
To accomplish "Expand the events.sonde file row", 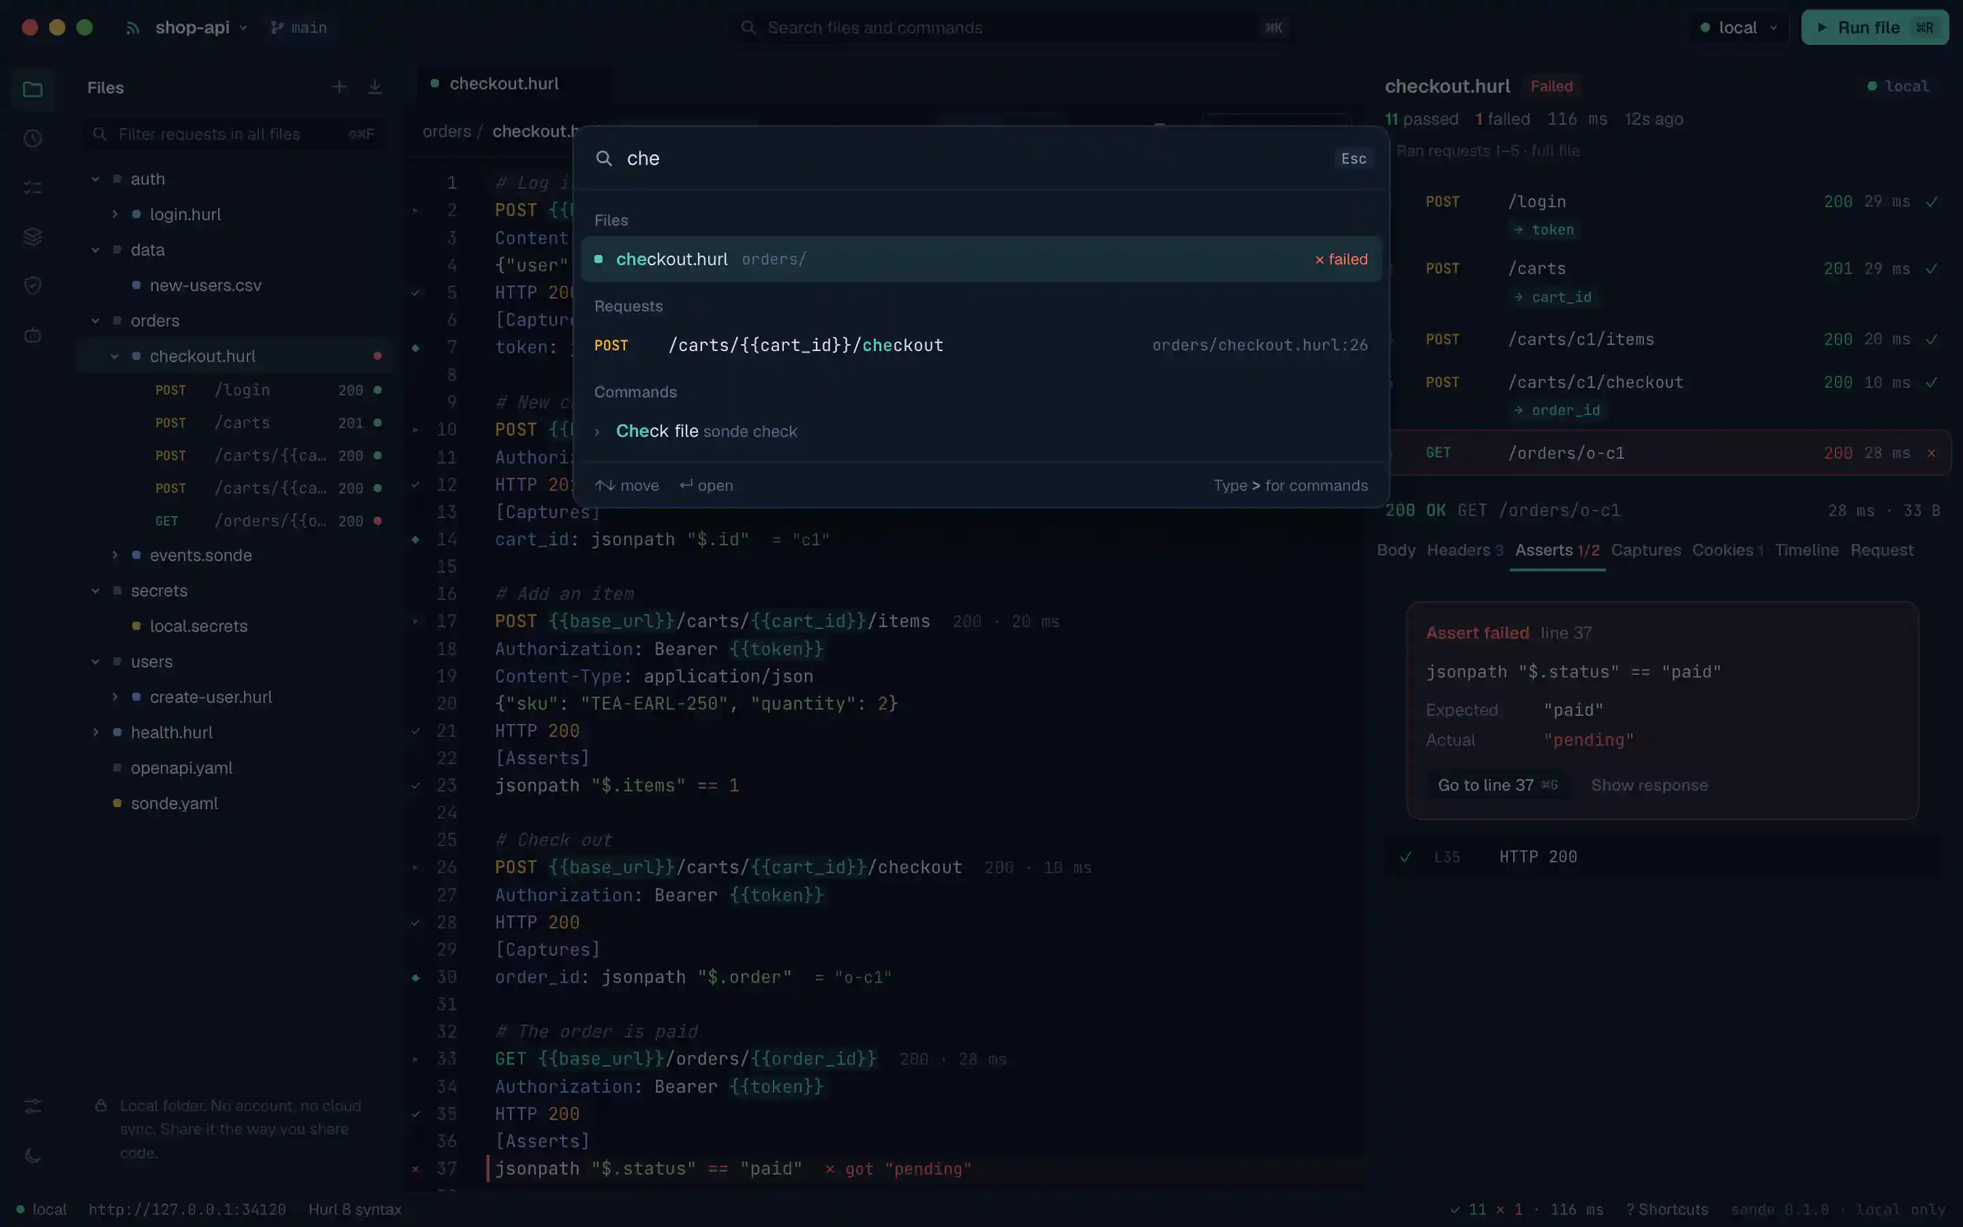I will pos(115,555).
